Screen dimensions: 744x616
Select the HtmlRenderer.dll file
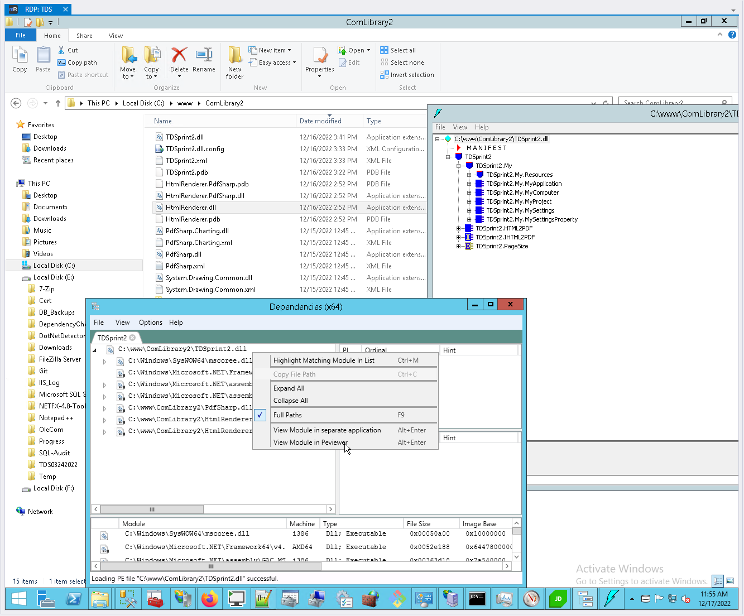tap(190, 208)
